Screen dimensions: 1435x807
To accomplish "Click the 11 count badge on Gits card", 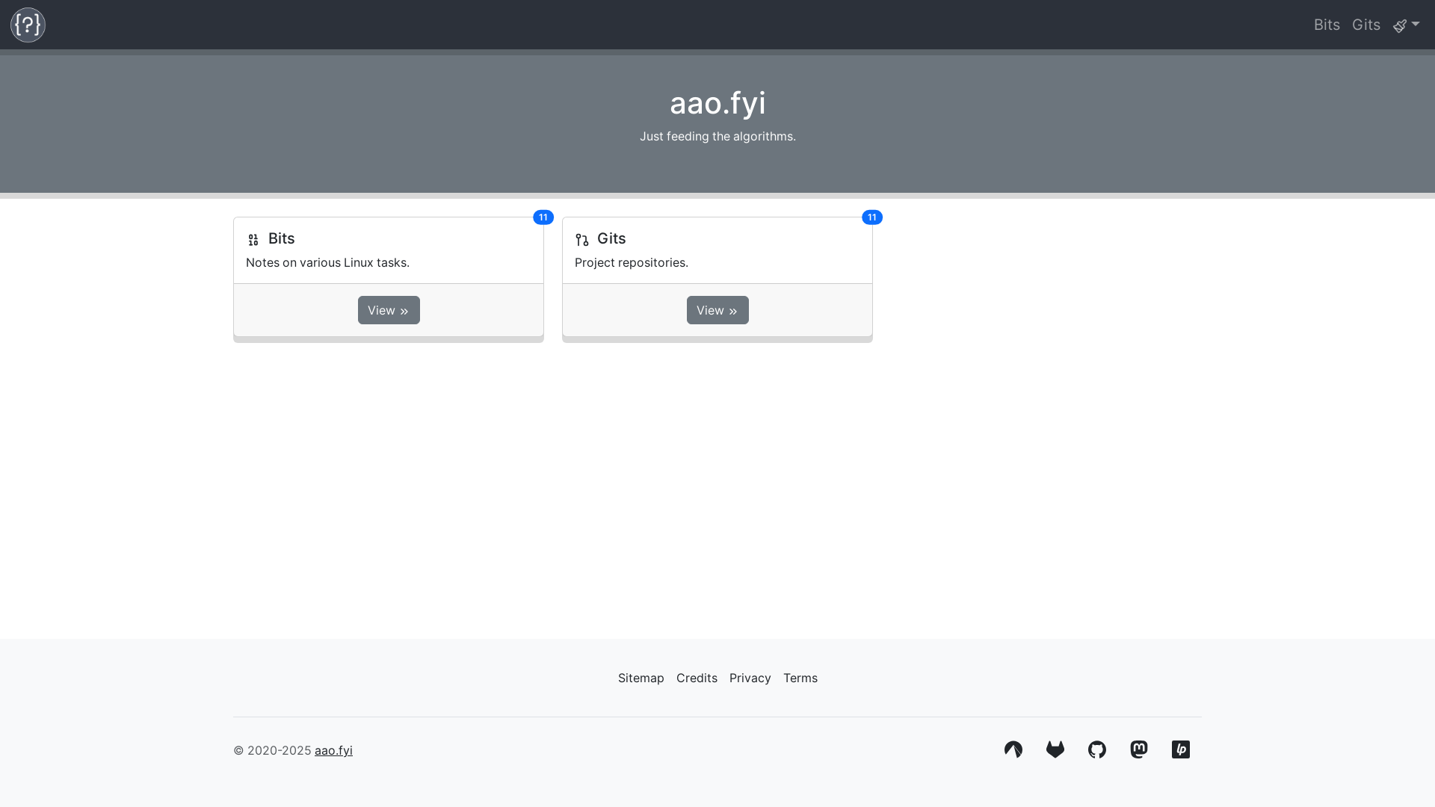I will pyautogui.click(x=872, y=217).
